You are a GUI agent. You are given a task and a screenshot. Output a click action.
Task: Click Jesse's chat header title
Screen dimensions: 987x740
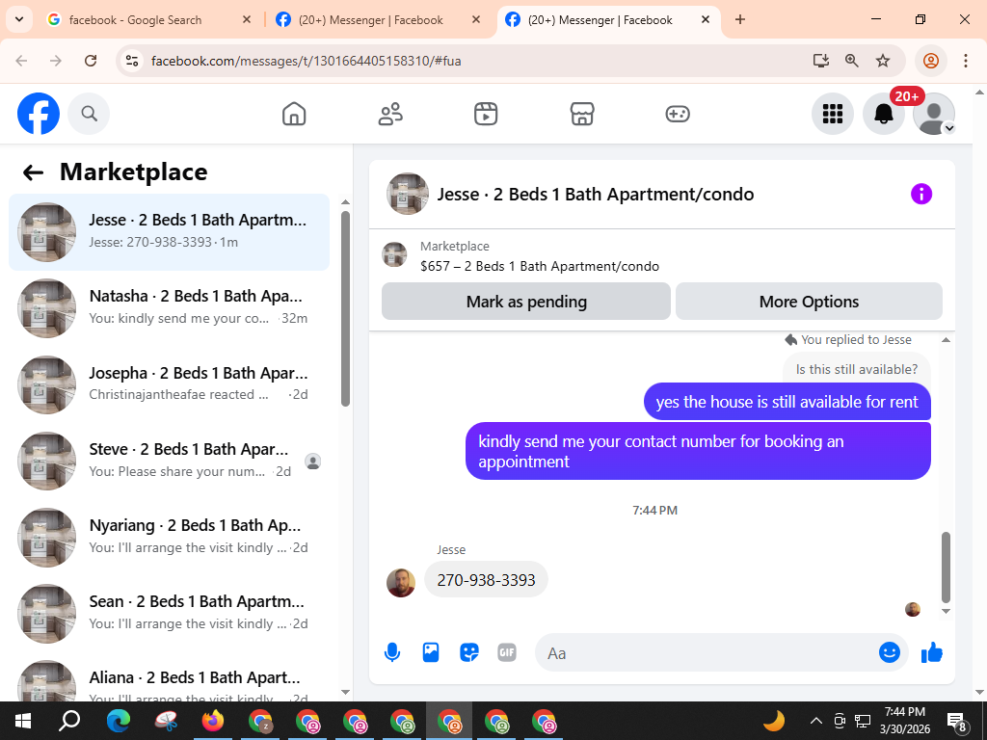pyautogui.click(x=596, y=195)
